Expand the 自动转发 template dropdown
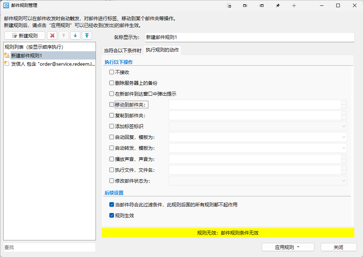The width and height of the screenshot is (363, 257). [258, 148]
